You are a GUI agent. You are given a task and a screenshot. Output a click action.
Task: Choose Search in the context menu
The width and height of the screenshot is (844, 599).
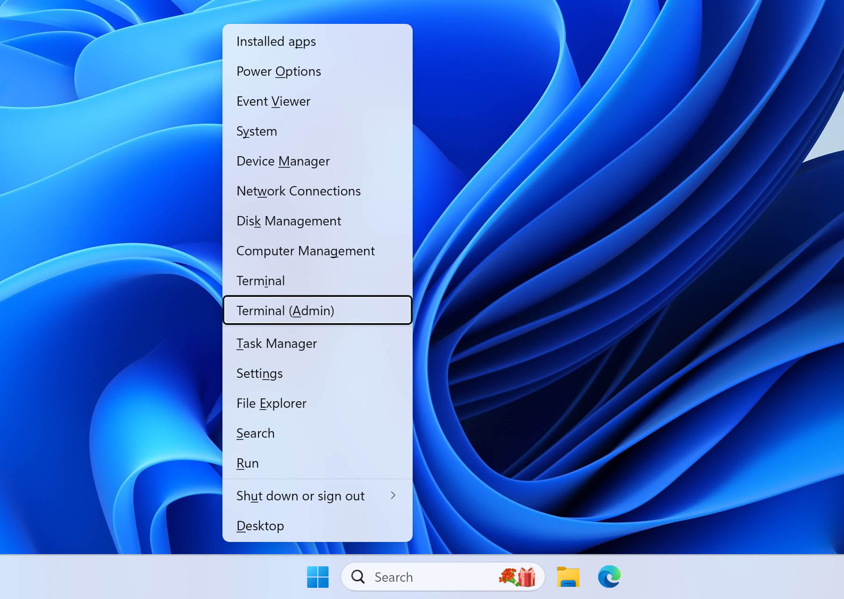click(x=318, y=433)
